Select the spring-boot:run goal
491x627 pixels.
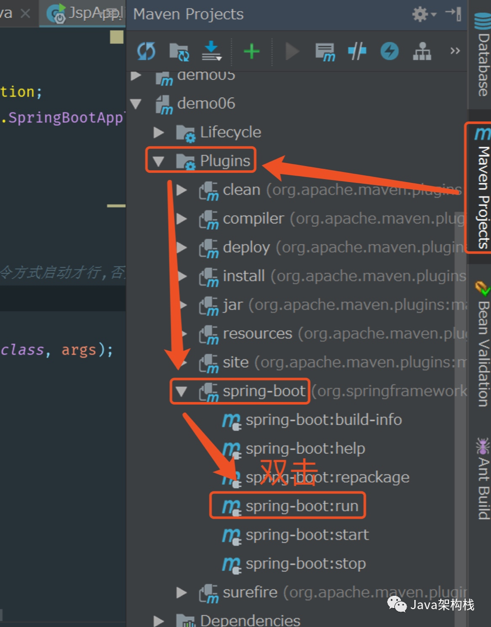[x=301, y=506]
